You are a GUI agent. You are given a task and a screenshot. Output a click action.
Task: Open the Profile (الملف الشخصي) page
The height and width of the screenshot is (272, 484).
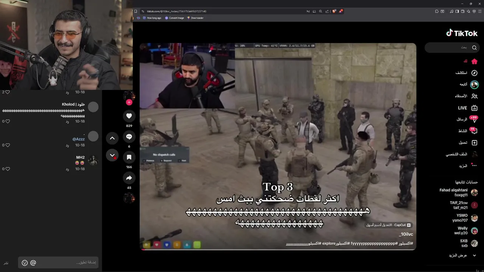click(x=461, y=154)
